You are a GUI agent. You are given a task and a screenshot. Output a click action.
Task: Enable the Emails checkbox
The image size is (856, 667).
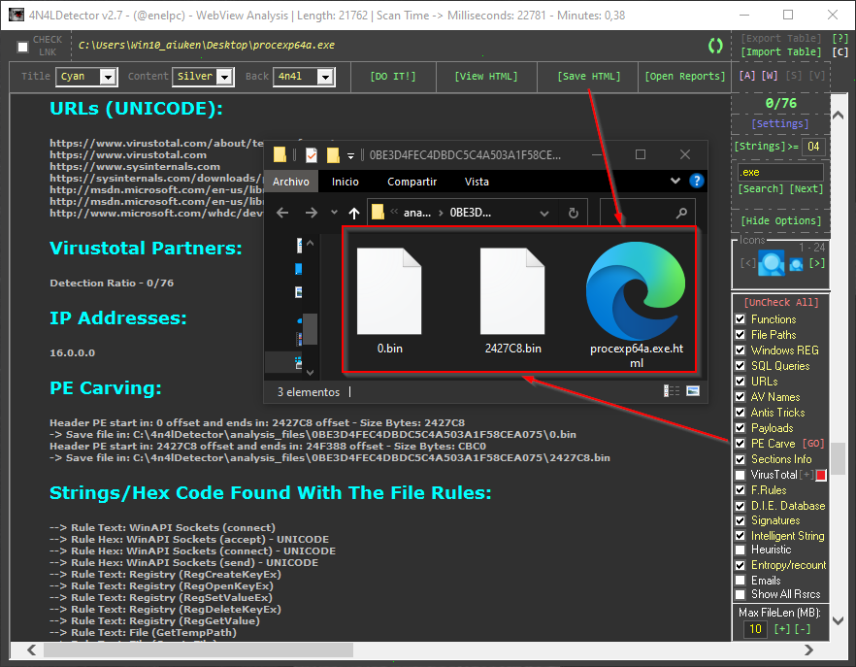click(741, 581)
